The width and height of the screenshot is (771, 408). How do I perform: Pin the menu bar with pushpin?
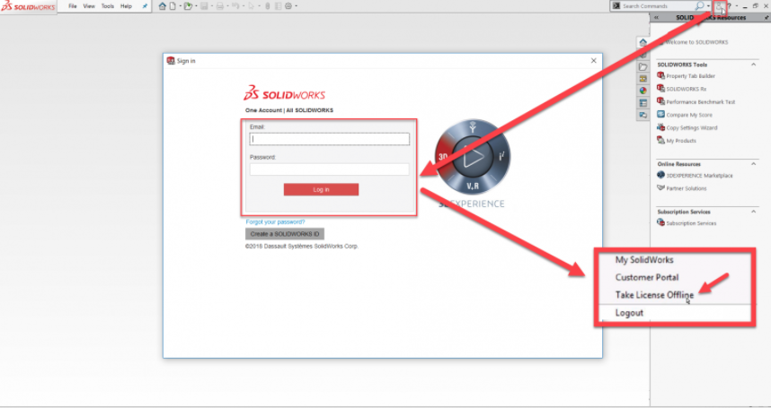(x=145, y=6)
